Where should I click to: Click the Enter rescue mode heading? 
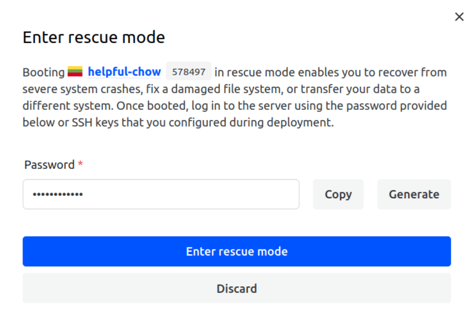coord(94,38)
